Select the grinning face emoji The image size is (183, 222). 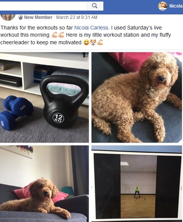click(86, 42)
